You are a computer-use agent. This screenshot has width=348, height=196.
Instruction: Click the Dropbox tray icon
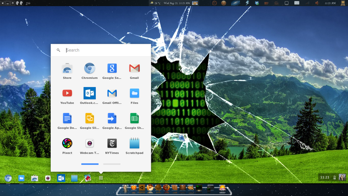point(257,3)
